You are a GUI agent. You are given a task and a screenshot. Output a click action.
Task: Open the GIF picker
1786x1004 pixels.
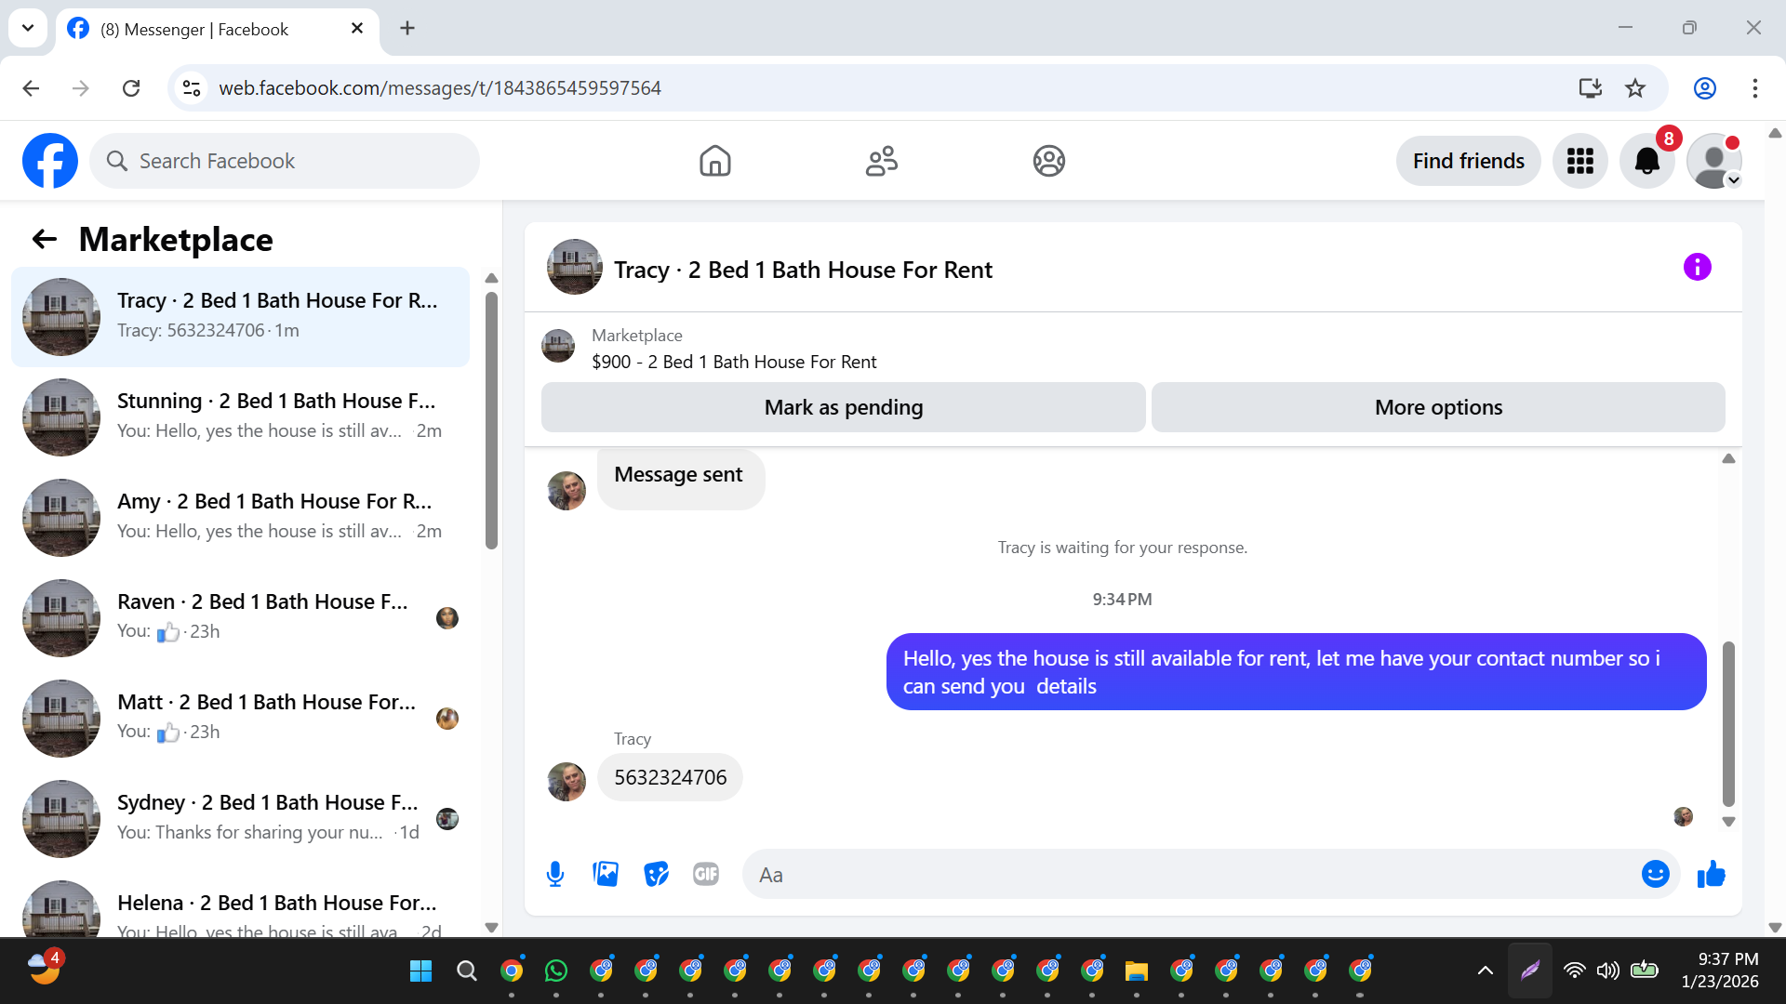(x=706, y=874)
